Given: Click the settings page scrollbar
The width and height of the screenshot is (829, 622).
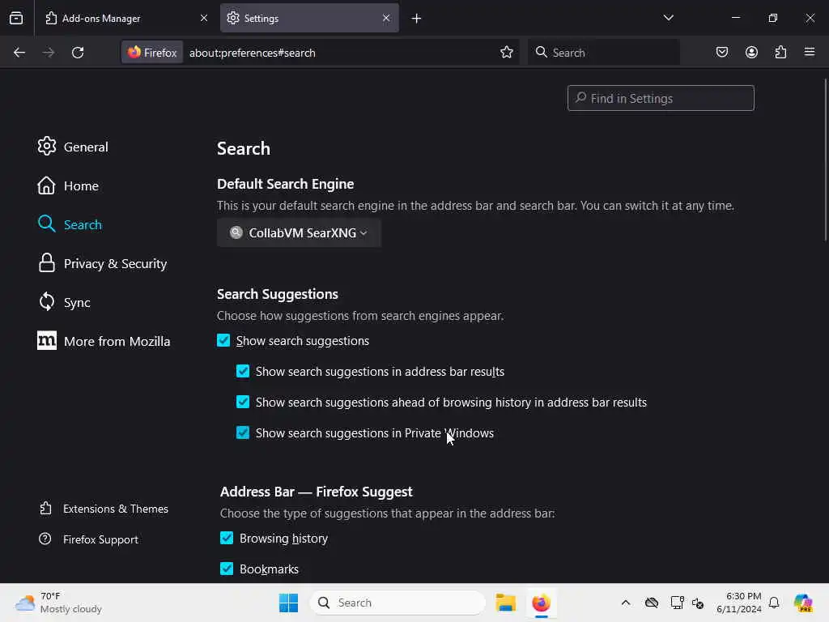Looking at the screenshot, I should (825, 160).
